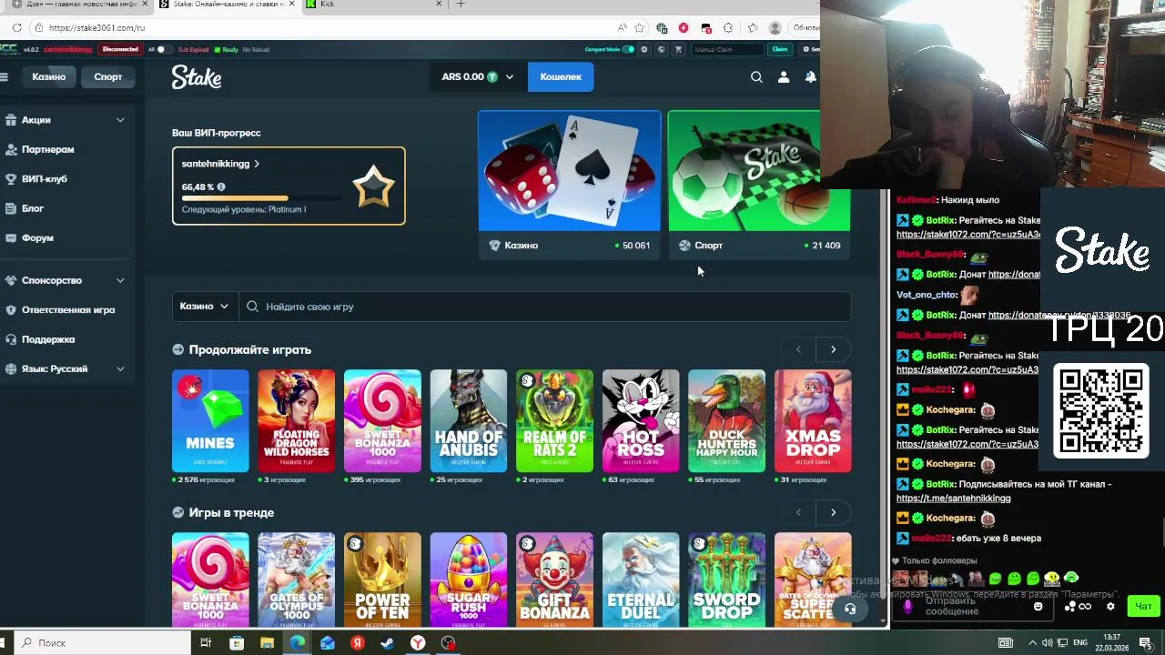Open Yandex Browser from the taskbar
Viewport: 1165px width, 655px height.
(417, 643)
